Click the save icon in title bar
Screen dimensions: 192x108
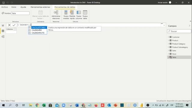click(3, 3)
